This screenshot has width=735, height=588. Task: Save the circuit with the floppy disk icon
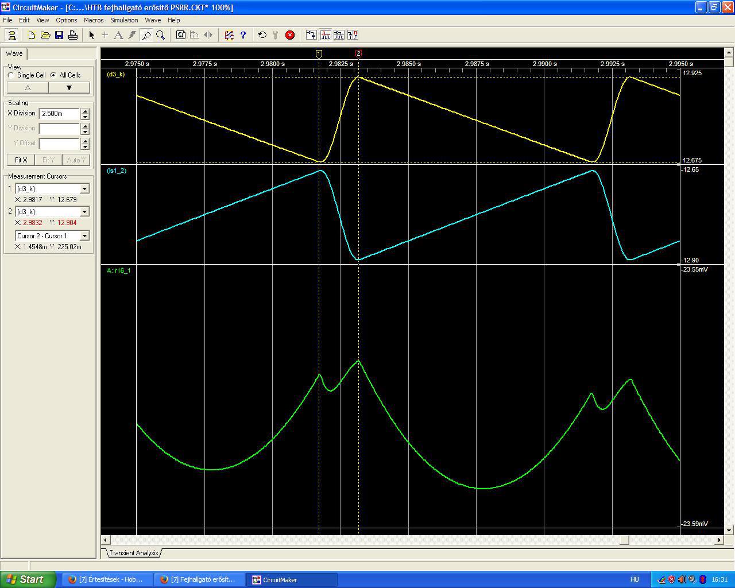point(59,35)
